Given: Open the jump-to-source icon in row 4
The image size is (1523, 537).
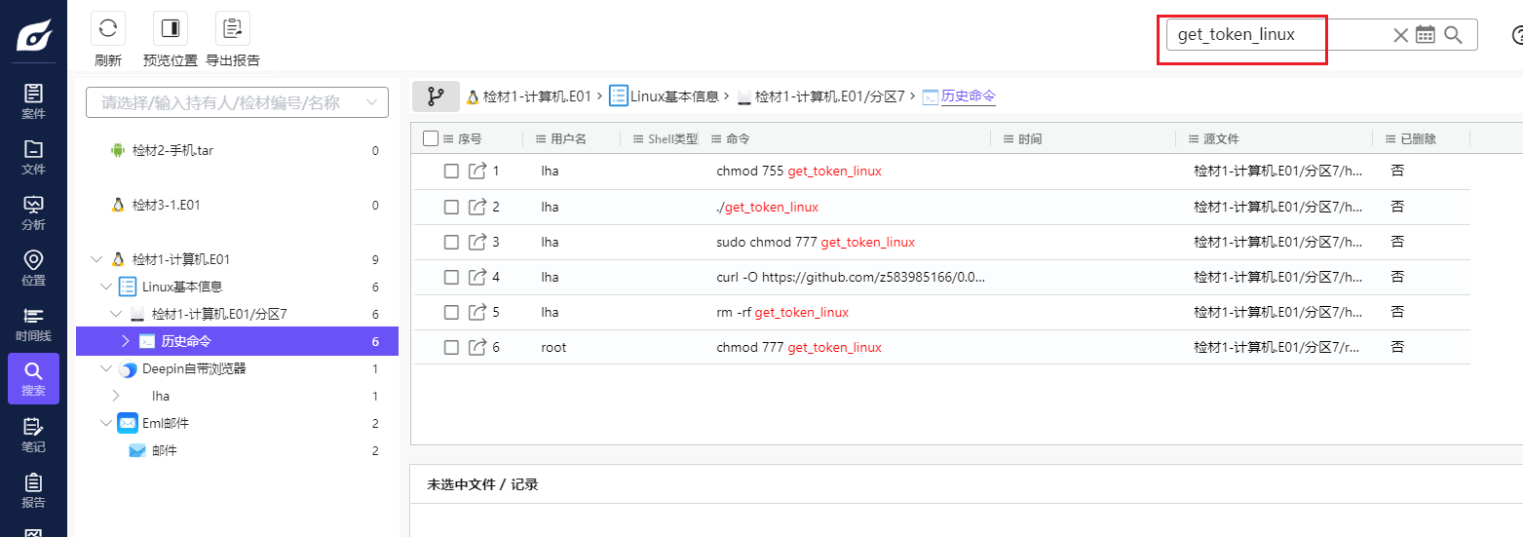Looking at the screenshot, I should (x=477, y=277).
